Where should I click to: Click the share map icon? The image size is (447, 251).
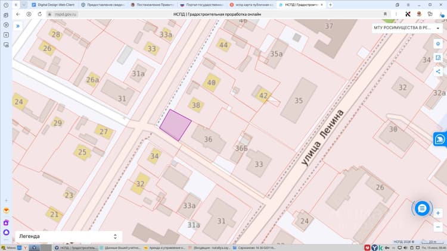438,72
